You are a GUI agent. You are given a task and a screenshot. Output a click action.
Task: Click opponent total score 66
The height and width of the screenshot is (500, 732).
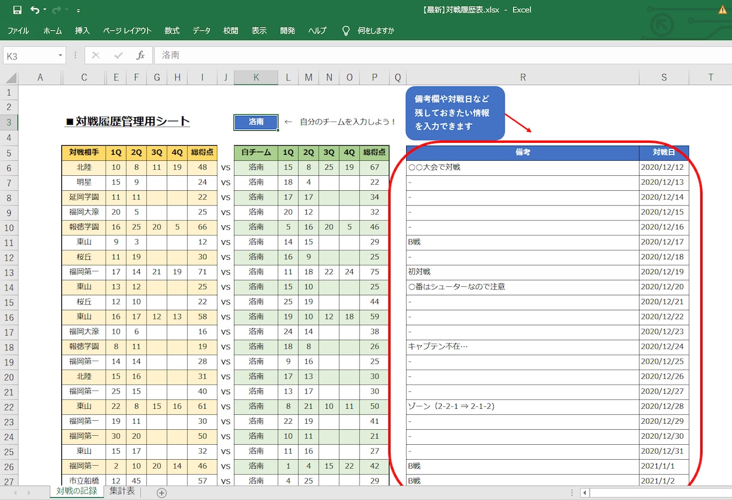(202, 227)
